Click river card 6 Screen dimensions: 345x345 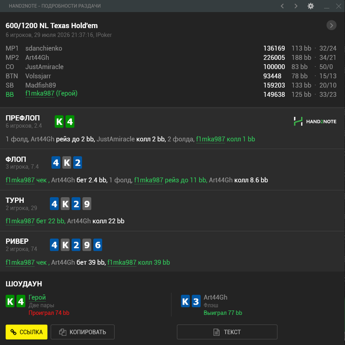98,245
